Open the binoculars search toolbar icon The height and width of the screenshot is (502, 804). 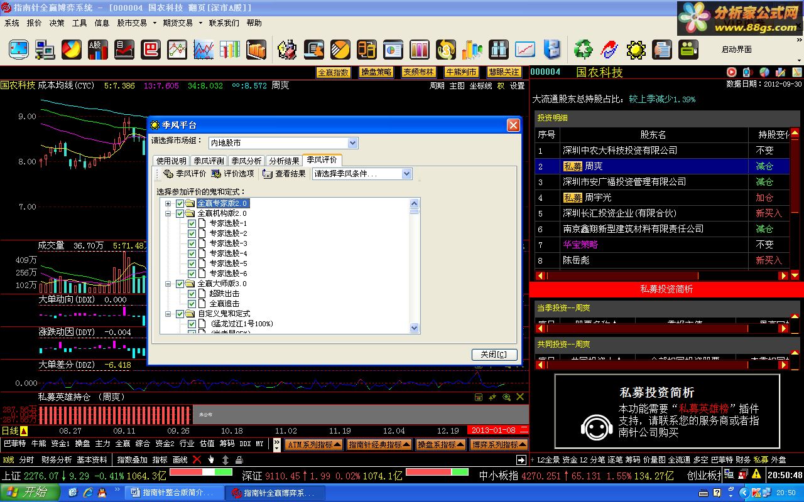(499, 49)
